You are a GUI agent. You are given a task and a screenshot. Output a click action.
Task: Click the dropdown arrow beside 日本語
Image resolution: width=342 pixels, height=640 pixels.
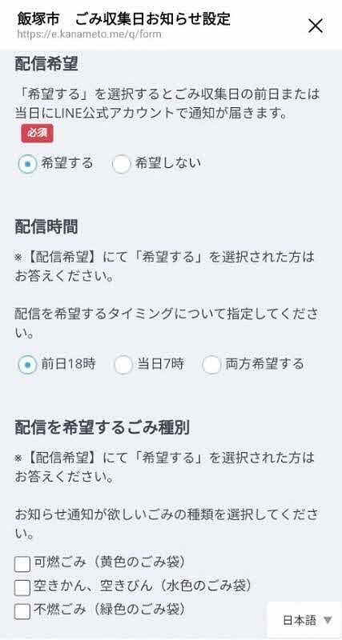[328, 621]
